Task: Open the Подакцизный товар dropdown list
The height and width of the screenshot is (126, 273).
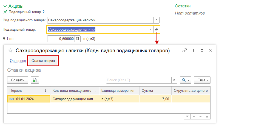Action: pyautogui.click(x=150, y=29)
